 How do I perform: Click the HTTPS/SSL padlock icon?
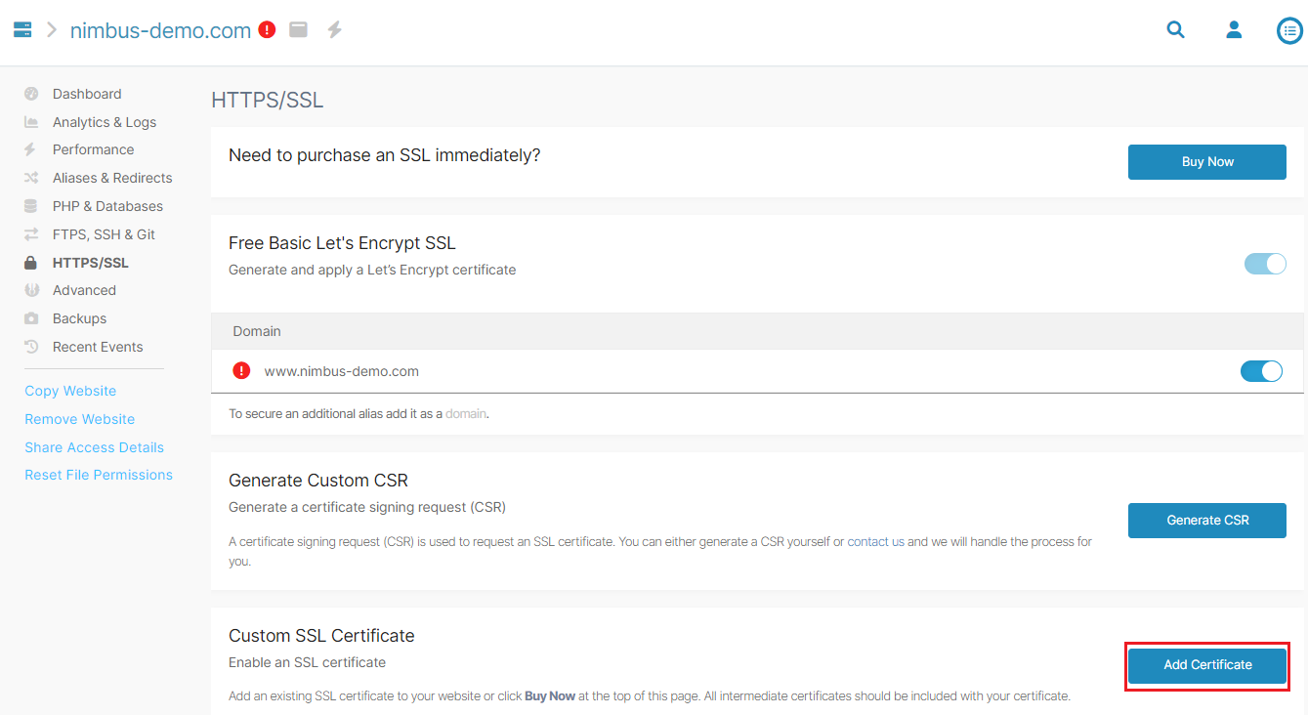(x=31, y=263)
